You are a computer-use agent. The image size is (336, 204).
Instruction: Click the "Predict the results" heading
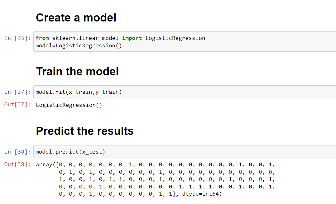(85, 131)
